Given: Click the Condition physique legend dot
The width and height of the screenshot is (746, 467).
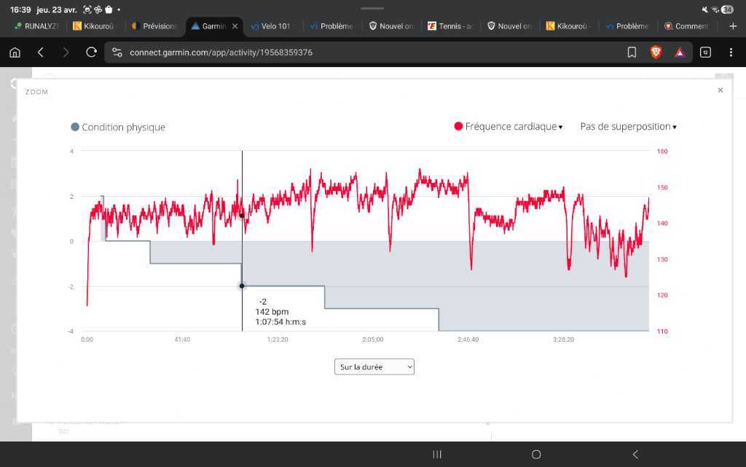Looking at the screenshot, I should click(74, 127).
